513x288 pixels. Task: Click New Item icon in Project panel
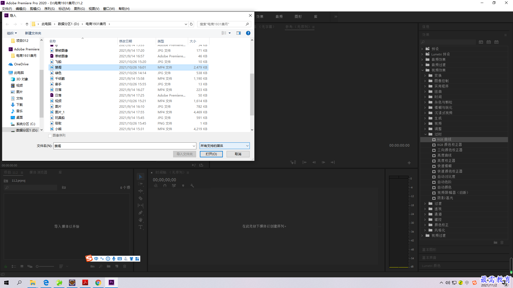point(117,266)
